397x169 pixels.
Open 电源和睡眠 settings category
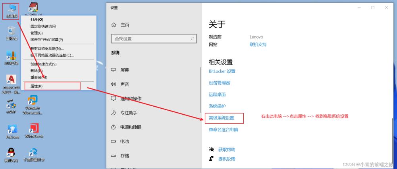[x=131, y=127]
